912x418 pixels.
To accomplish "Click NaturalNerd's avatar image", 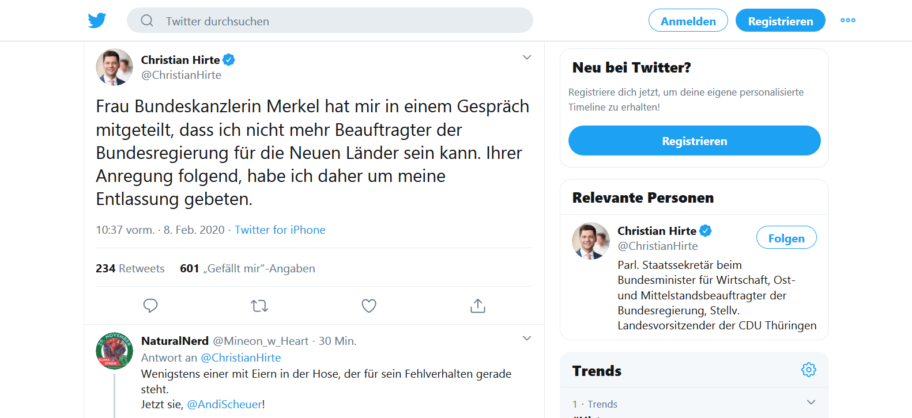I will 114,351.
